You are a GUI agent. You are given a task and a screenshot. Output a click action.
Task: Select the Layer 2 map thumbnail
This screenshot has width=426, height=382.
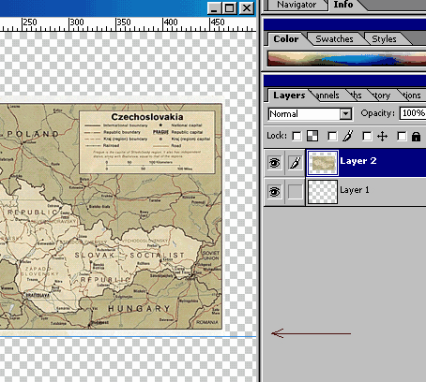pos(323,163)
